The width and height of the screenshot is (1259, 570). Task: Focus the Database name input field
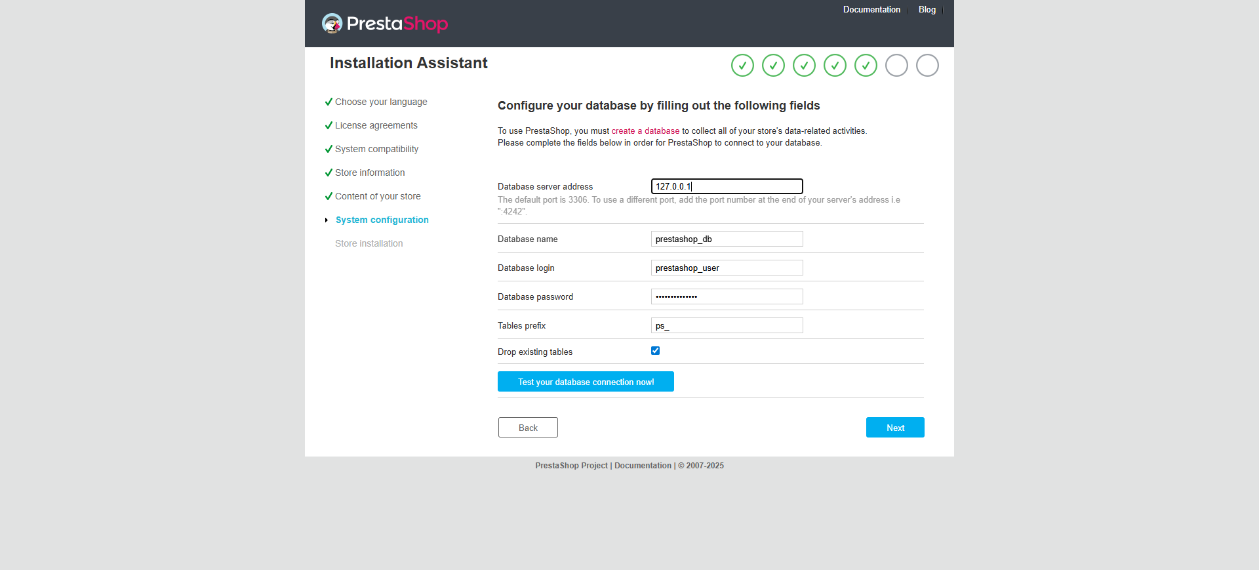pos(727,239)
